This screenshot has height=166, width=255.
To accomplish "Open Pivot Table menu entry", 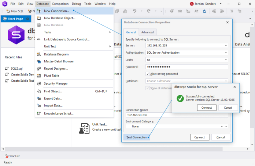I will tap(74, 76).
